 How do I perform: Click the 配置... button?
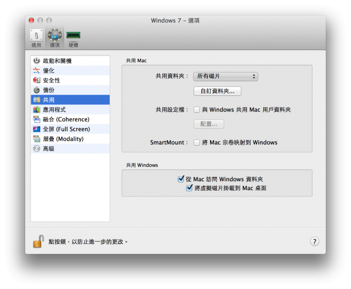208,124
